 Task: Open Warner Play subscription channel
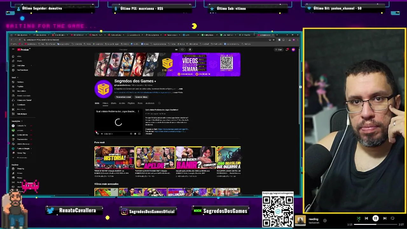pos(21,153)
